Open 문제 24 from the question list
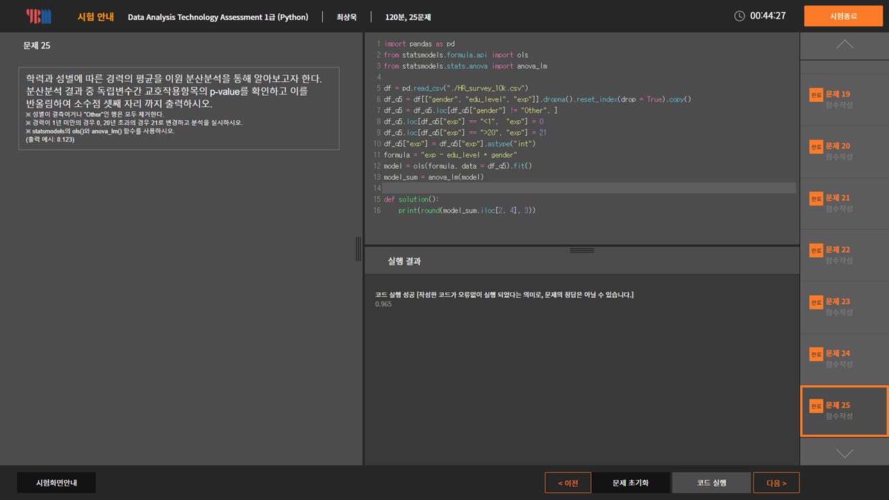This screenshot has width=889, height=500. click(845, 359)
